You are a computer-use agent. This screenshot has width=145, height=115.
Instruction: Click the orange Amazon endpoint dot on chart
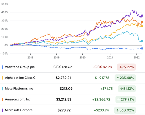point(142,22)
